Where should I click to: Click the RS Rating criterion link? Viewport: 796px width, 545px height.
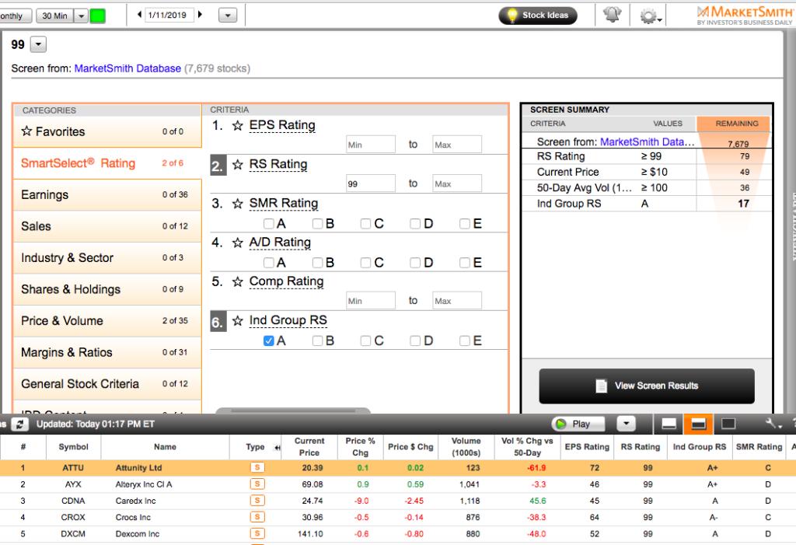tap(278, 165)
